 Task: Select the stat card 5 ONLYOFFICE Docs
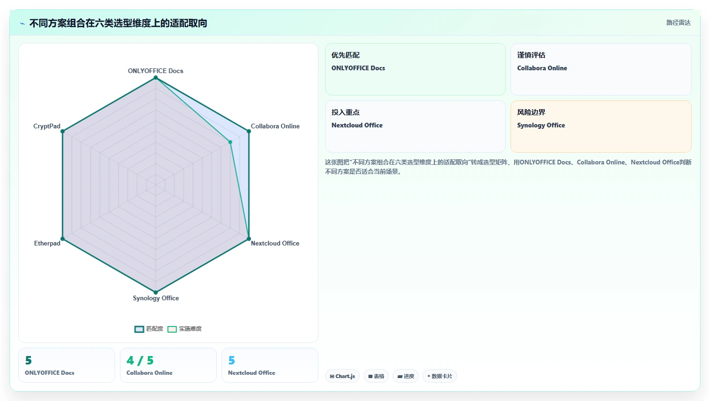tap(67, 365)
